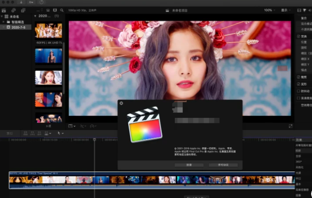Viewport: 312px width, 198px height.
Task: Open the Titles and Generators sidebar icon
Action: pos(23,10)
